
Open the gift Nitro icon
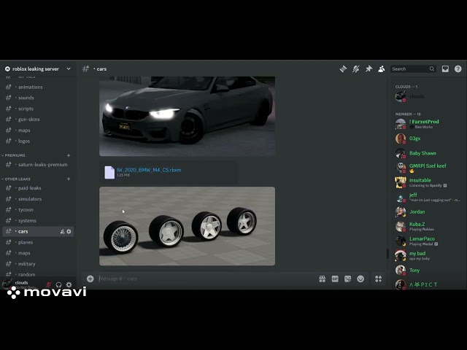point(323,279)
